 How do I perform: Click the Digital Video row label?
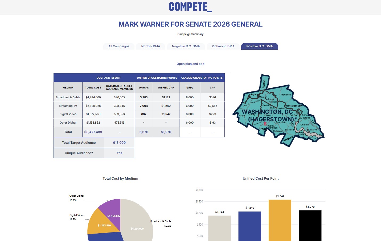point(68,114)
